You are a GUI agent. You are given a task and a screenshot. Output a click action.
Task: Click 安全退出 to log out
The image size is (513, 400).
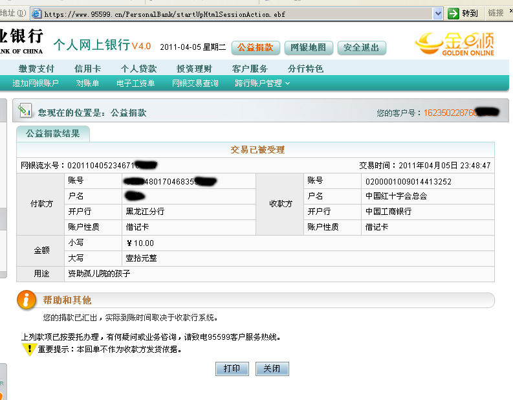coord(361,47)
